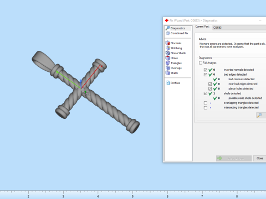This screenshot has height=199, width=266.
Task: Open the Profiles page
Action: (x=173, y=83)
